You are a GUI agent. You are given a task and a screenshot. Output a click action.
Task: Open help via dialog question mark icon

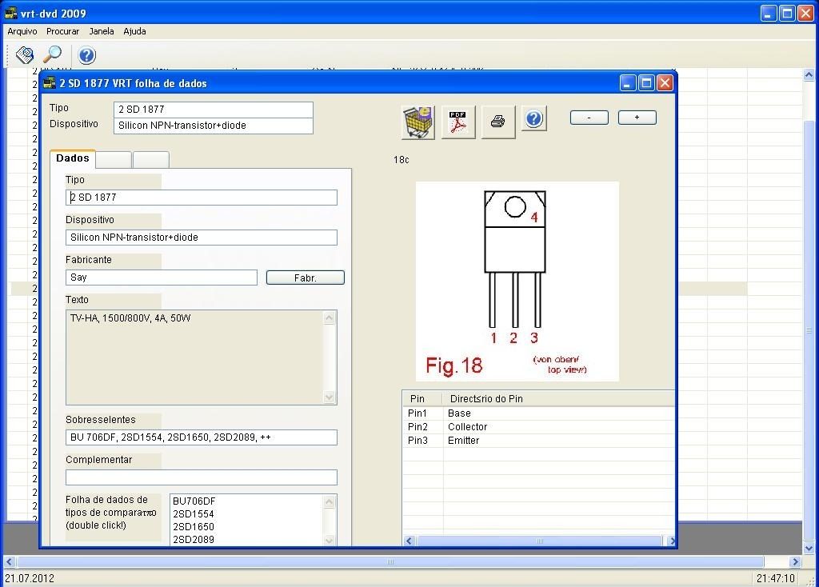click(533, 118)
